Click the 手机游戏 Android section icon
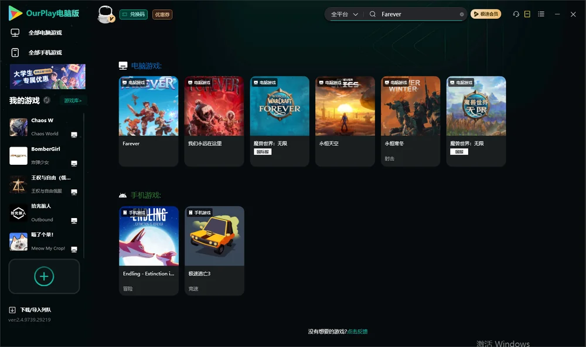Screen dimensions: 586x347 coord(122,195)
